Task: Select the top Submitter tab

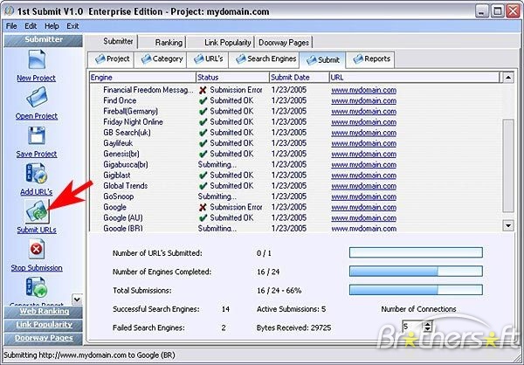Action: [x=113, y=41]
